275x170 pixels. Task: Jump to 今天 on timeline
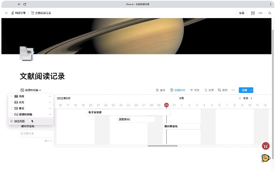click(245, 98)
